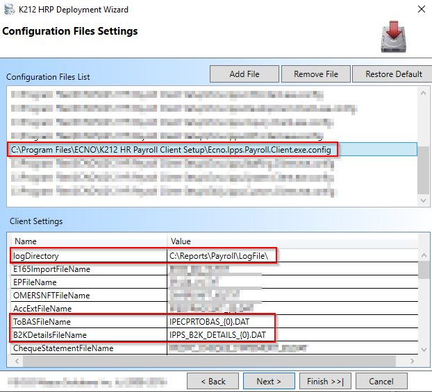
Task: Click the horizontal scrollbar right arrow
Action: pos(412,361)
